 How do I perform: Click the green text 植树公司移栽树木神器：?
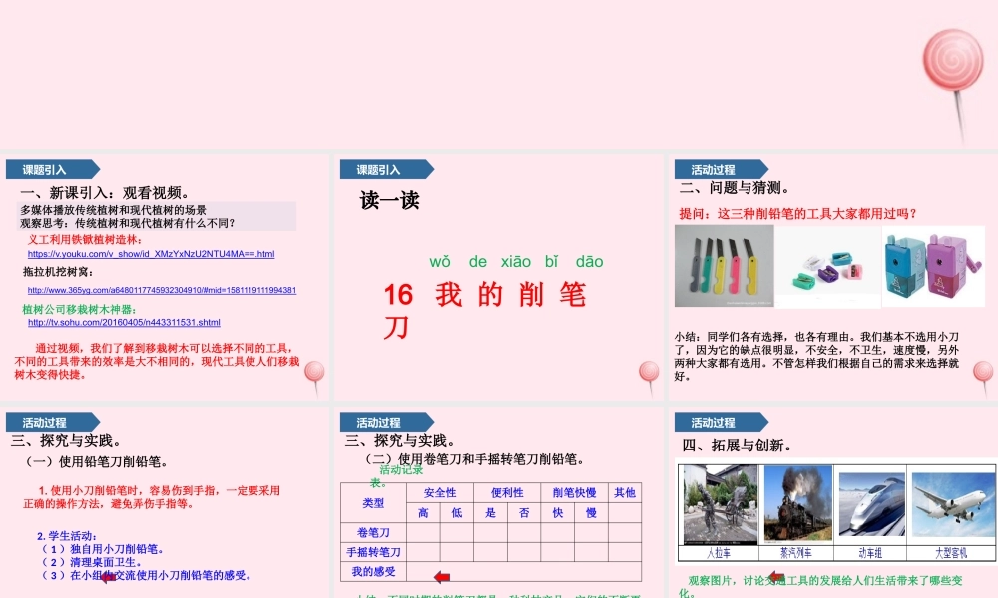79,310
